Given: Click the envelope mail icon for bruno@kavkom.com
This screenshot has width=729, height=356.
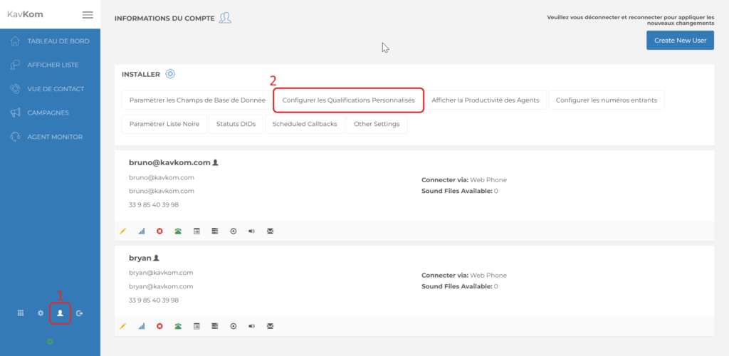Looking at the screenshot, I should tap(270, 231).
